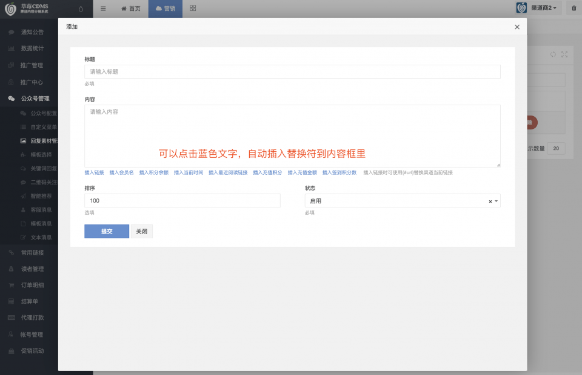Image resolution: width=582 pixels, height=375 pixels.
Task: Click the fullscreen expand icon in panel
Action: coord(564,54)
